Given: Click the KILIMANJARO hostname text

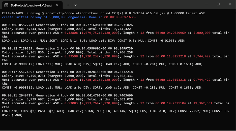Looking at the screenshot, I should coord(13,13).
